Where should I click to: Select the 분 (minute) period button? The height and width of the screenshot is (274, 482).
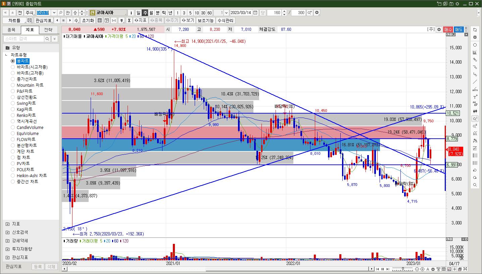[x=157, y=13]
